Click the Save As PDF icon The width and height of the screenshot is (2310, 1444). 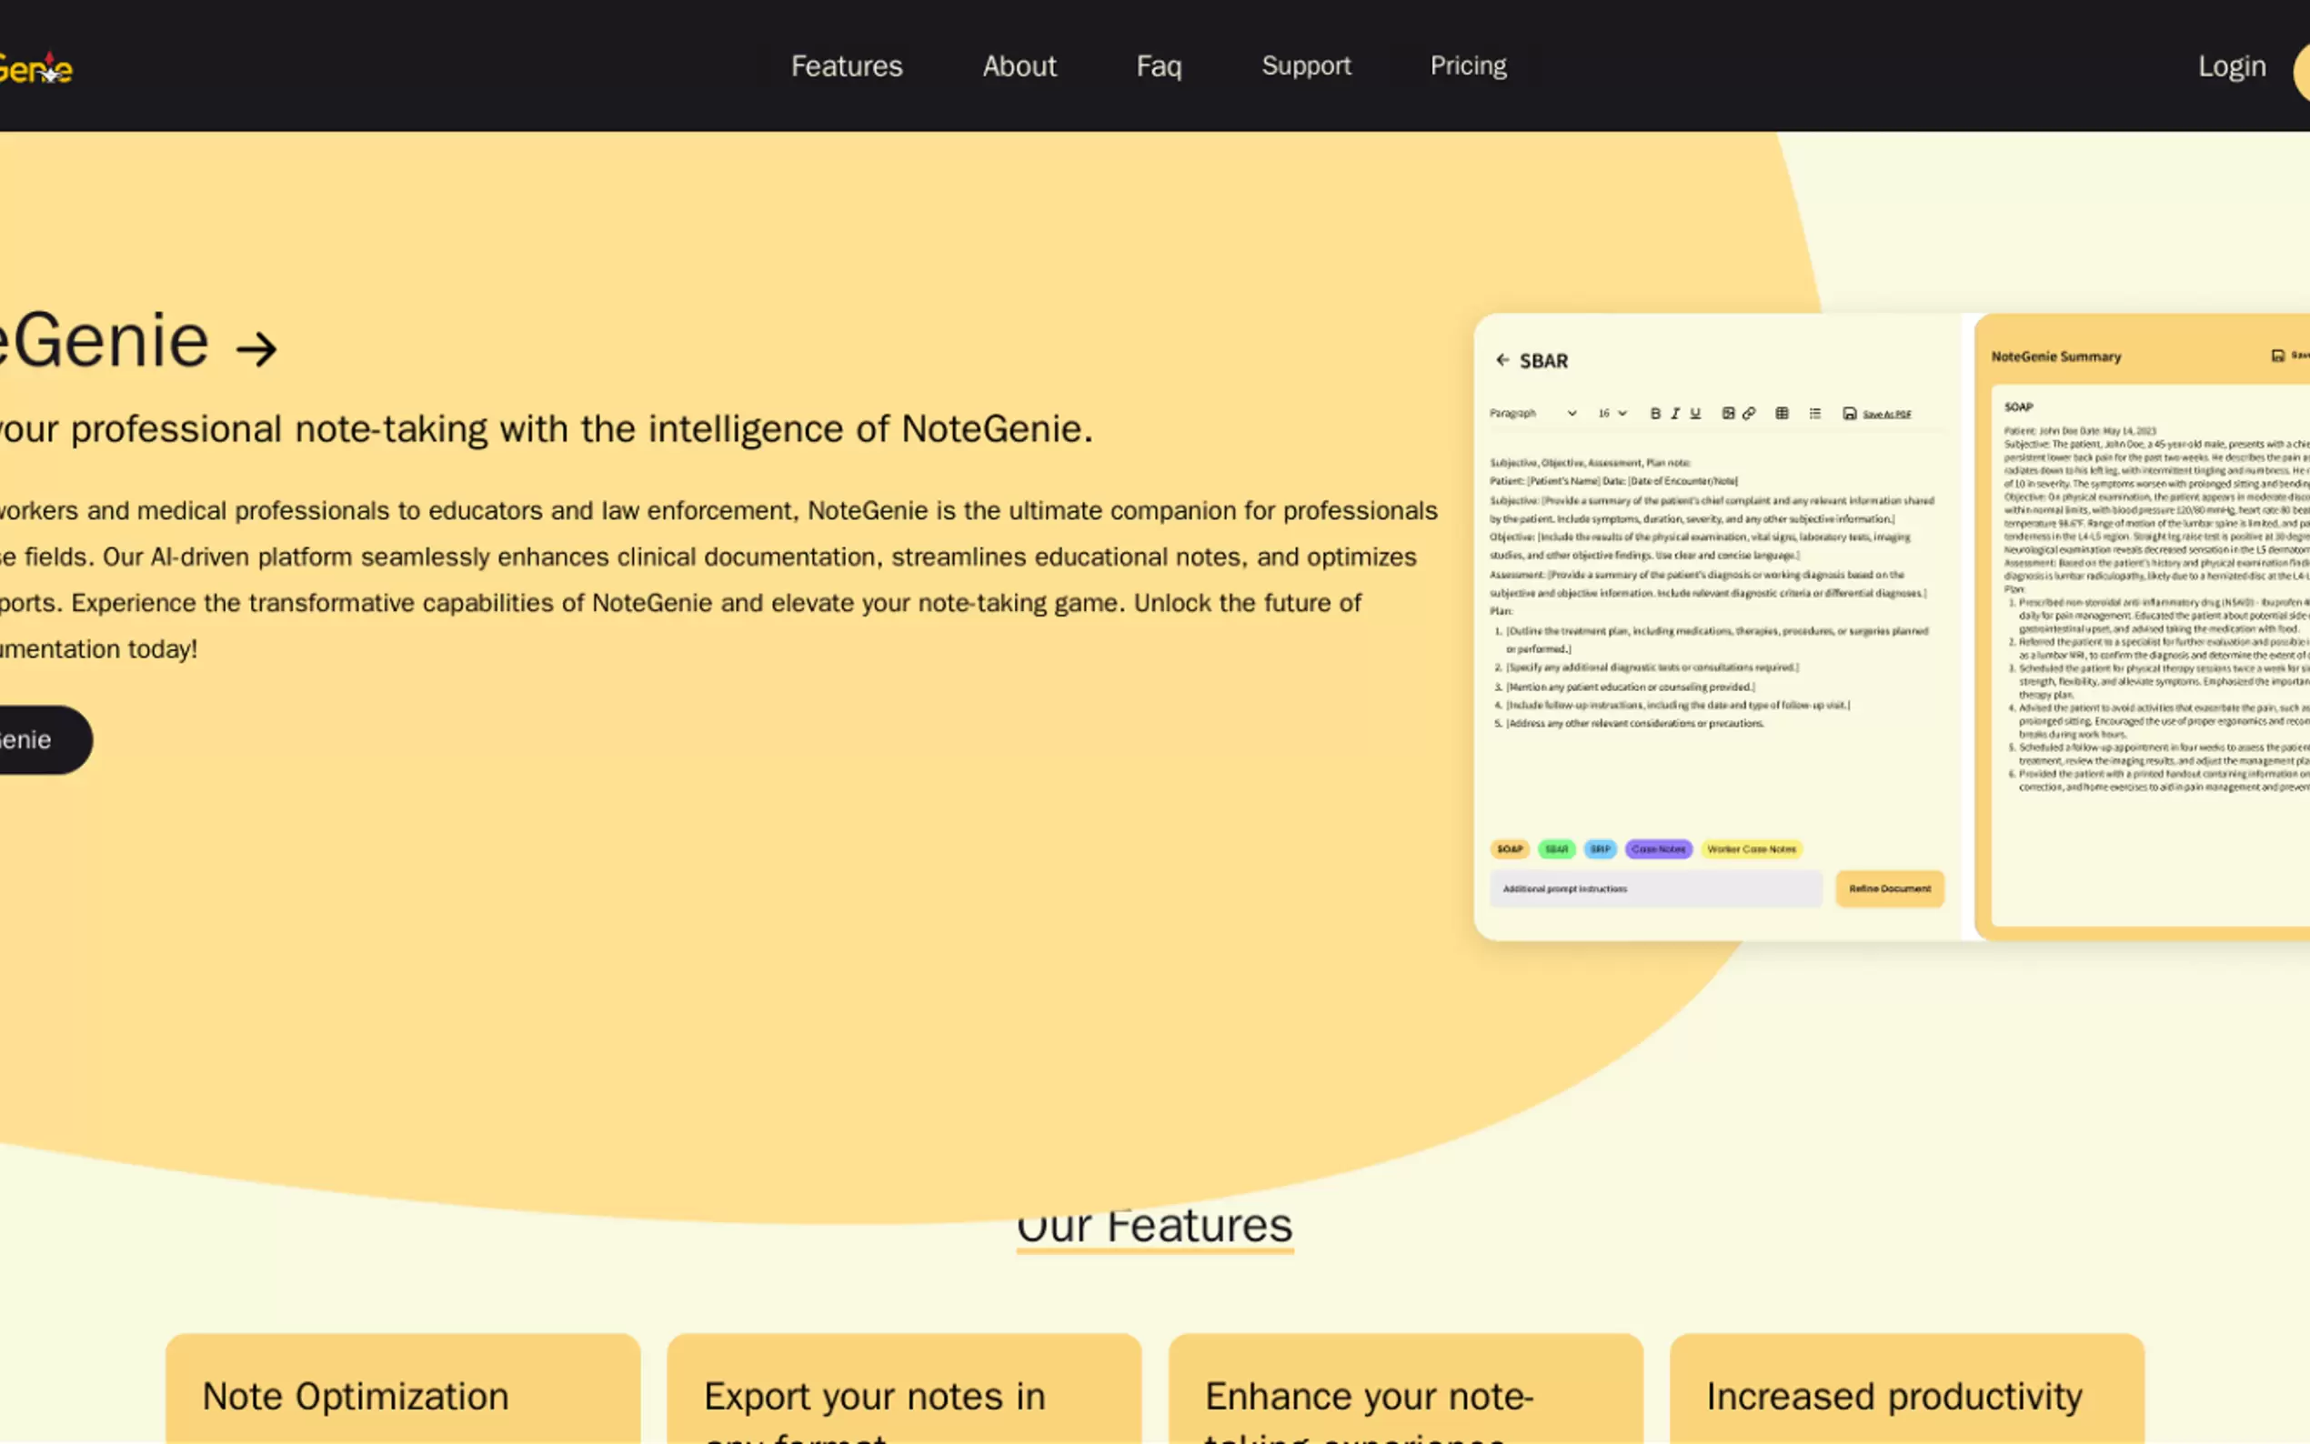click(x=1850, y=414)
